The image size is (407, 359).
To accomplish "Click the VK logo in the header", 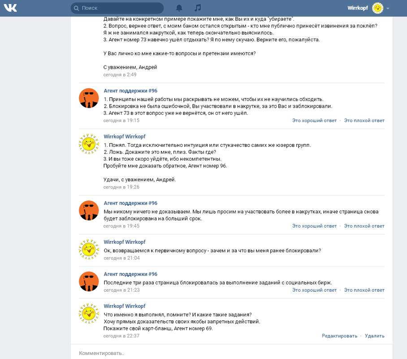I will click(10, 8).
